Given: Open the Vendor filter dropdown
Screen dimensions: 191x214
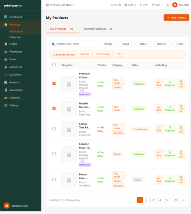Looking at the screenshot, I should [x=109, y=44].
